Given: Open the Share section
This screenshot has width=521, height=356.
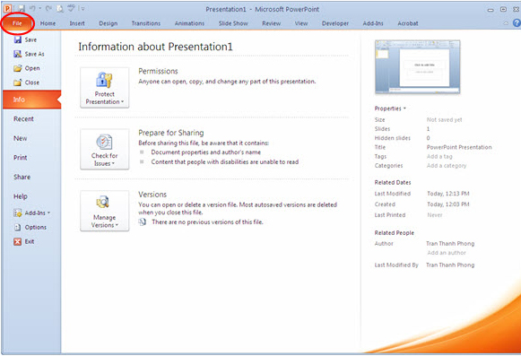Looking at the screenshot, I should pos(22,177).
